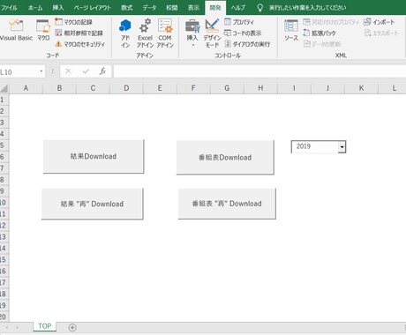Click the 番組表 "再" Download button
This screenshot has height=335, width=406.
(227, 204)
